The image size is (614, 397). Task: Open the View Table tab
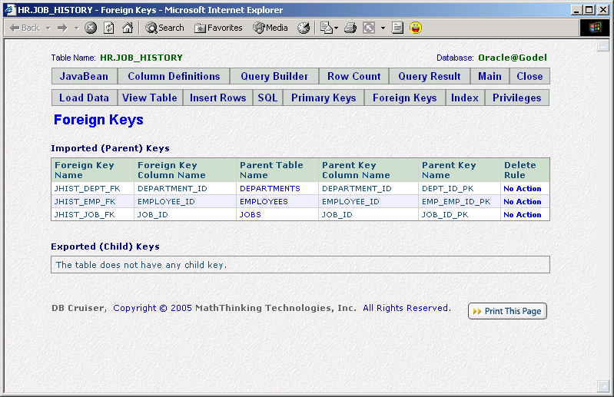click(x=150, y=98)
